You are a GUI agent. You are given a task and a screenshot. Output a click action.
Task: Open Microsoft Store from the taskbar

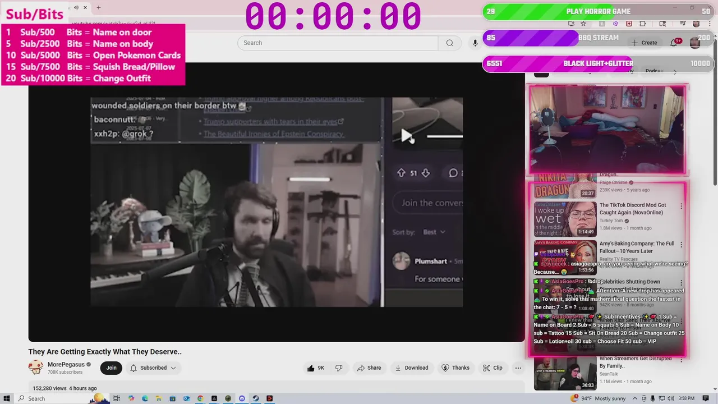[x=172, y=398]
